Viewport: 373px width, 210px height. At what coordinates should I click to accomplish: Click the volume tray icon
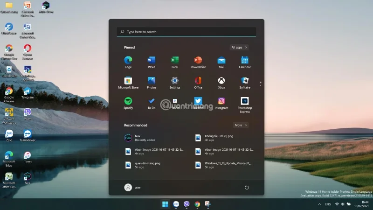pyautogui.click(x=343, y=204)
